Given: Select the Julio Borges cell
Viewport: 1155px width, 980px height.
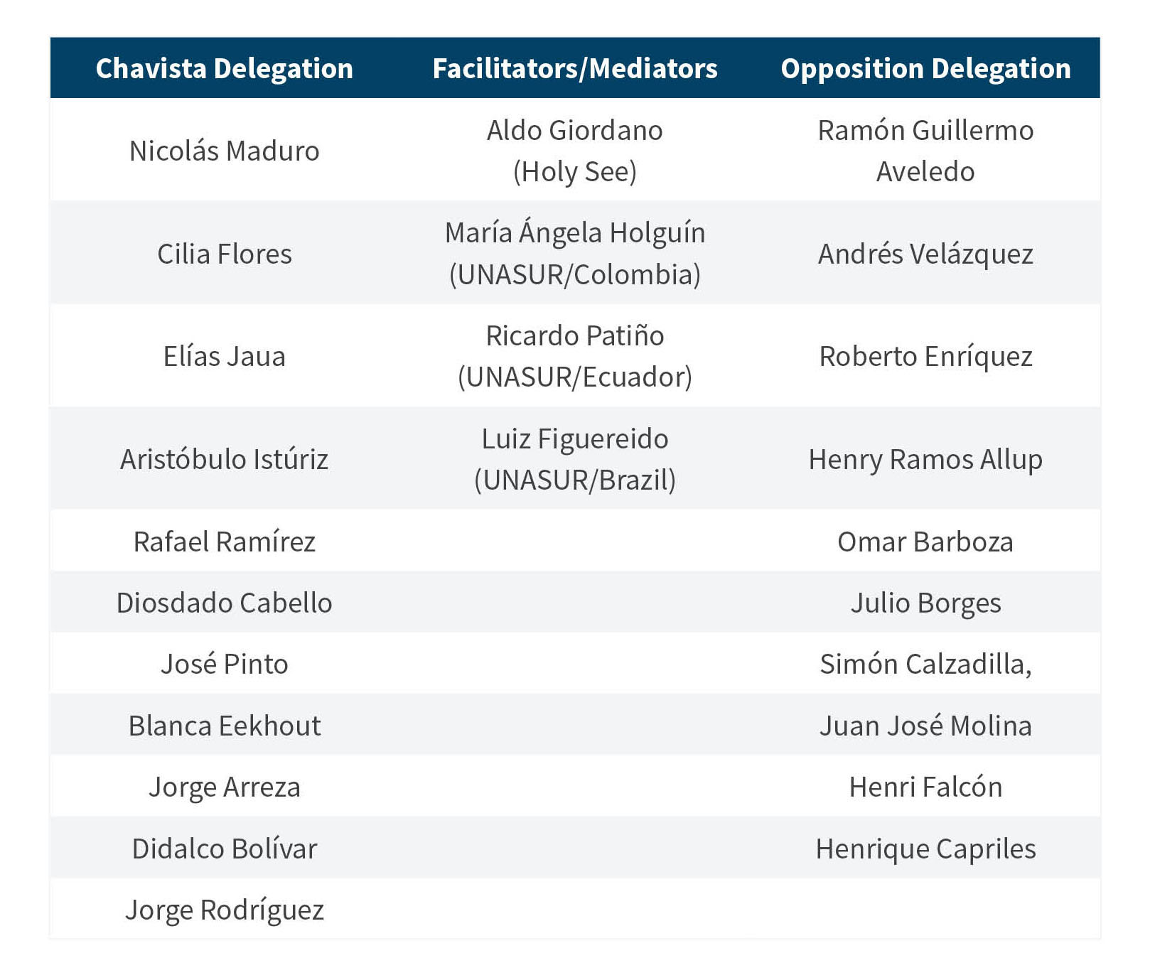Looking at the screenshot, I should [925, 603].
